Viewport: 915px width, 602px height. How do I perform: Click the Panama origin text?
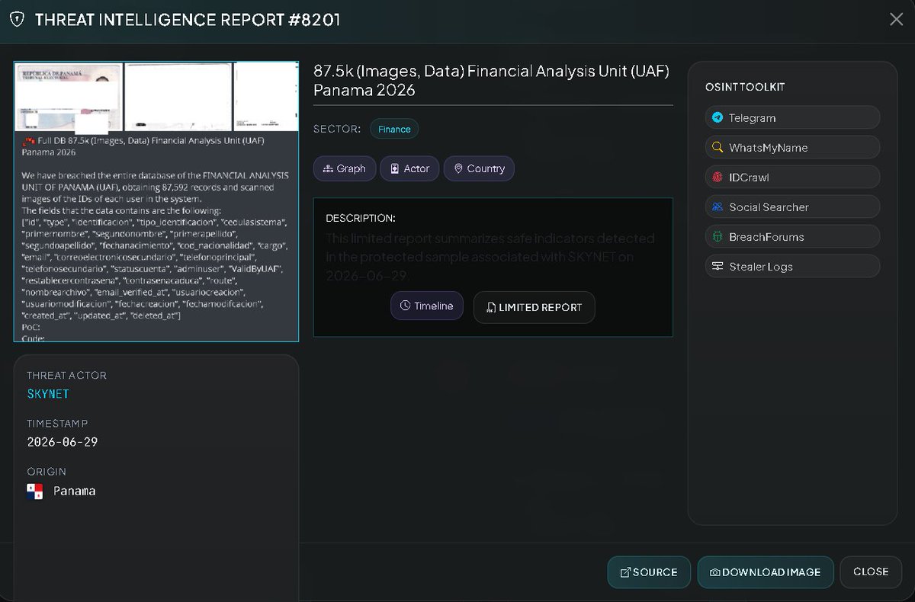tap(75, 492)
